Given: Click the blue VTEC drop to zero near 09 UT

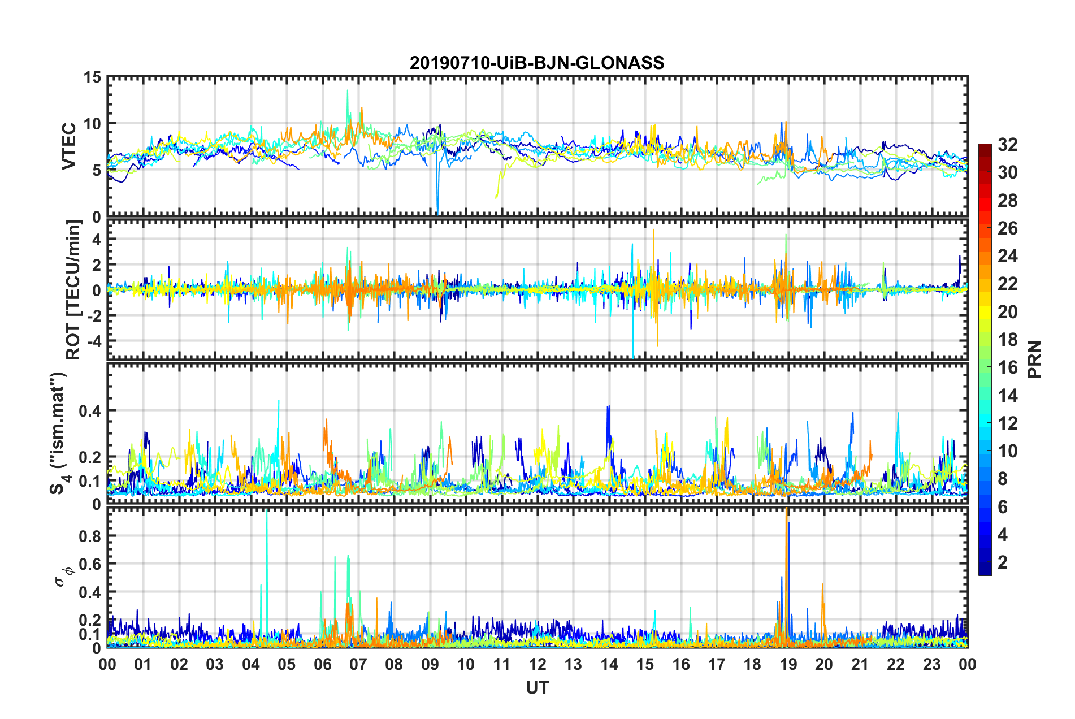Looking at the screenshot, I should click(437, 181).
